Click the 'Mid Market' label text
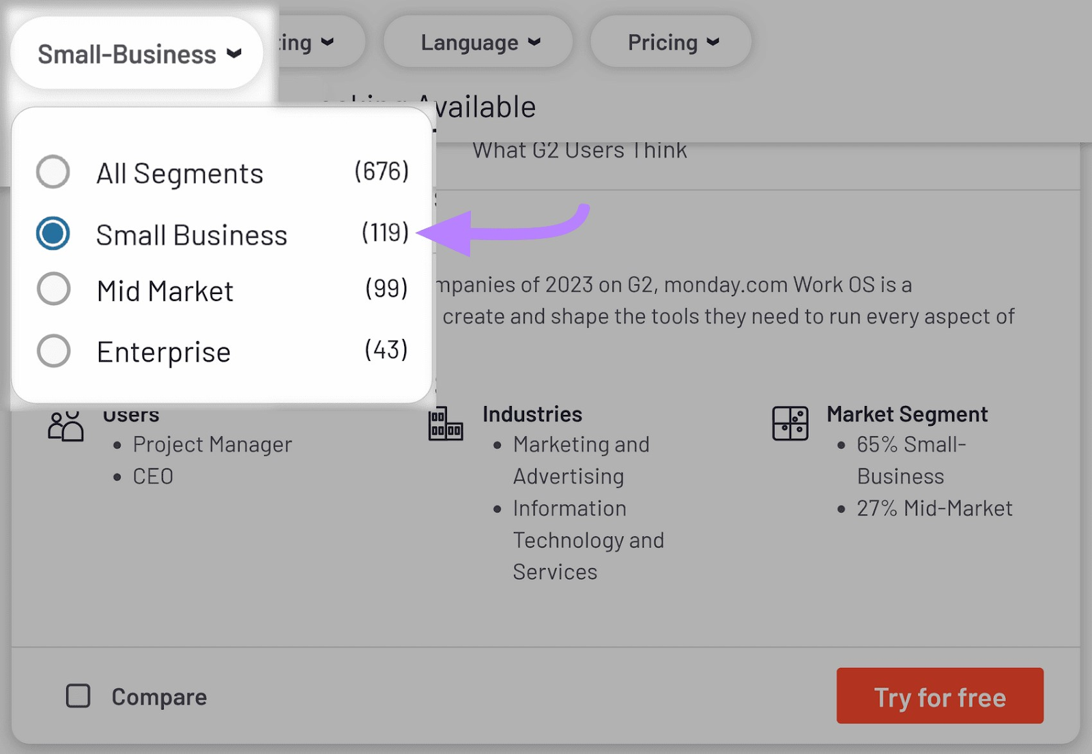This screenshot has width=1092, height=754. pos(165,291)
